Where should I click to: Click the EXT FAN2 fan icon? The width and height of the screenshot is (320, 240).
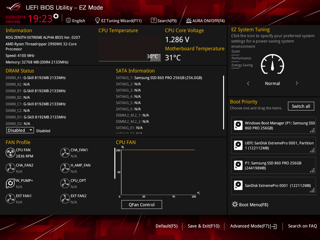click(x=65, y=199)
